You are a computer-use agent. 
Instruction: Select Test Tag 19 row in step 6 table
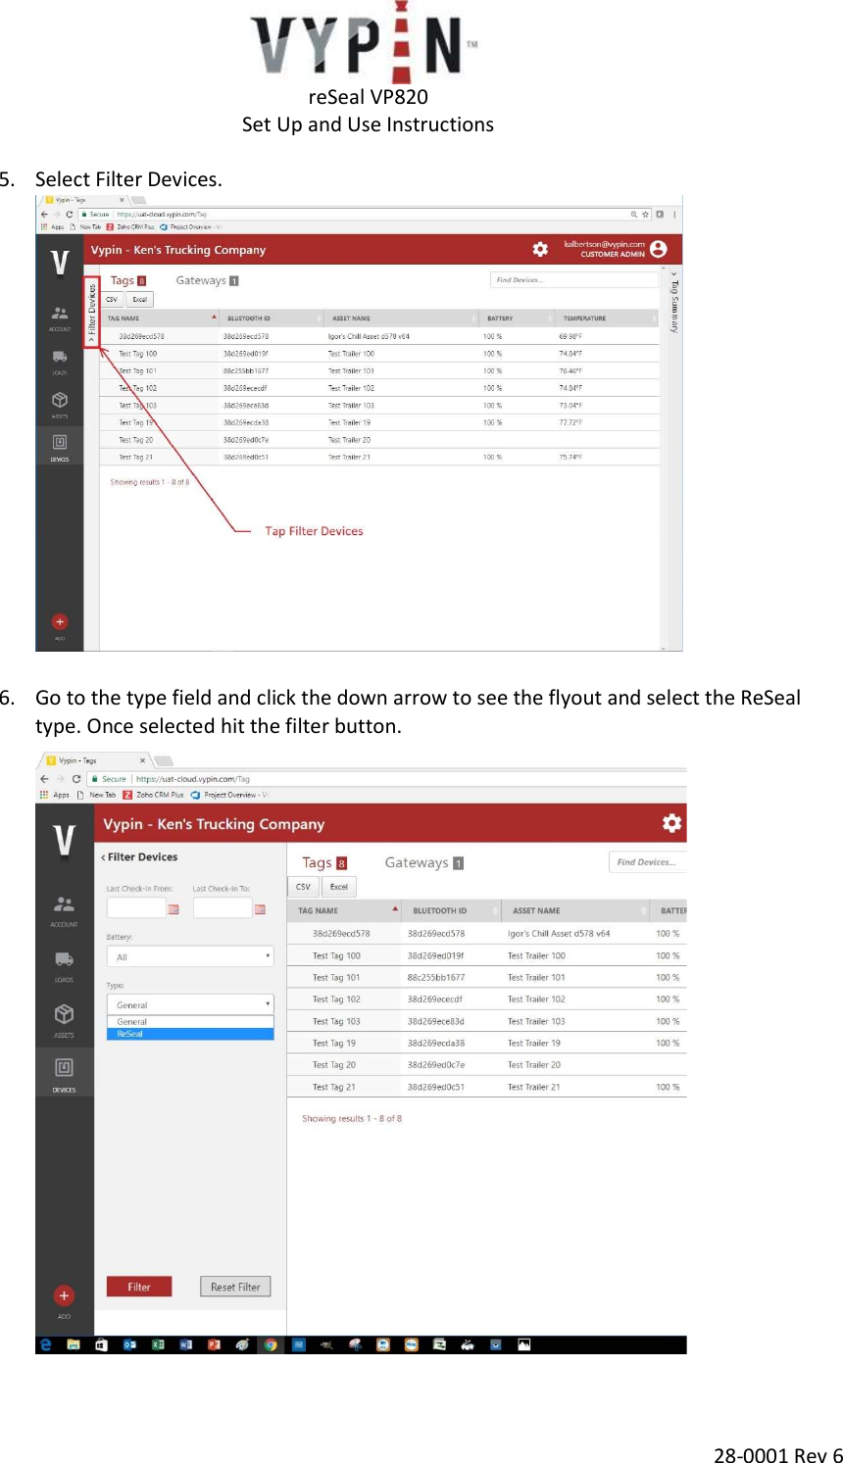[487, 1043]
